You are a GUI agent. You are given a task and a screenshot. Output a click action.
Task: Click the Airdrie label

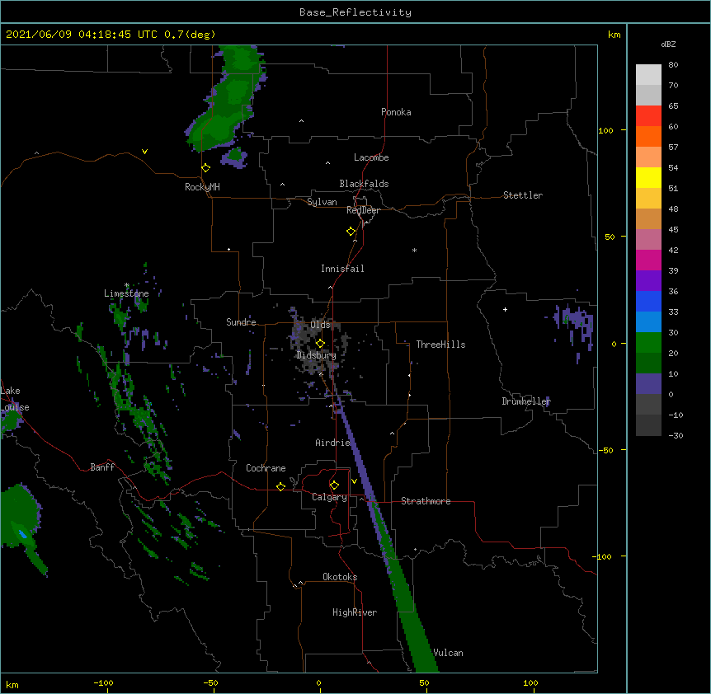(x=332, y=443)
